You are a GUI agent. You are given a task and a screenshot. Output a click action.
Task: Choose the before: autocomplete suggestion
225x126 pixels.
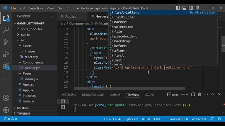click(163, 46)
